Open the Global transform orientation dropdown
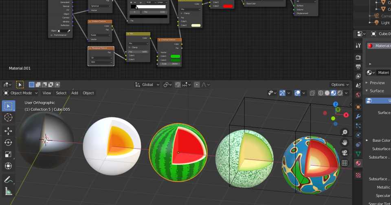This screenshot has width=391, height=205. coord(147,85)
